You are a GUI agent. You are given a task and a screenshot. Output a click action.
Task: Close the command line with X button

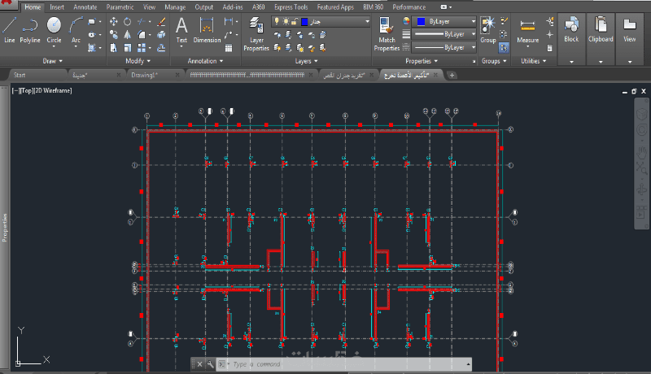[x=199, y=364]
